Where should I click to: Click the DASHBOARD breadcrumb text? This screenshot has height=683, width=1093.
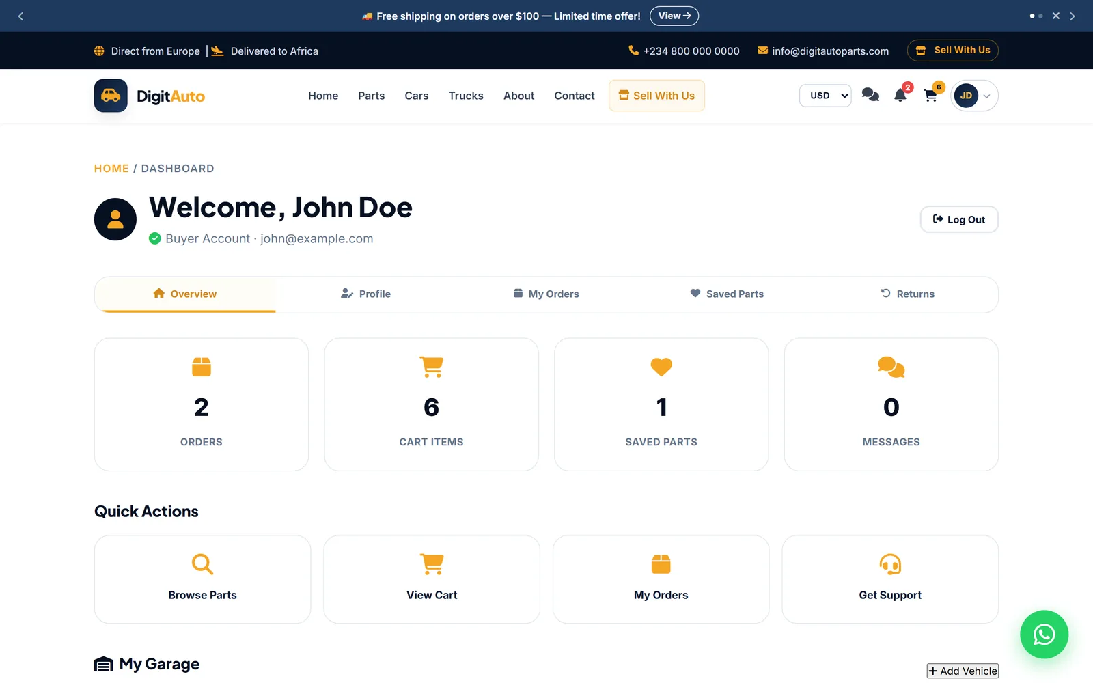point(178,169)
